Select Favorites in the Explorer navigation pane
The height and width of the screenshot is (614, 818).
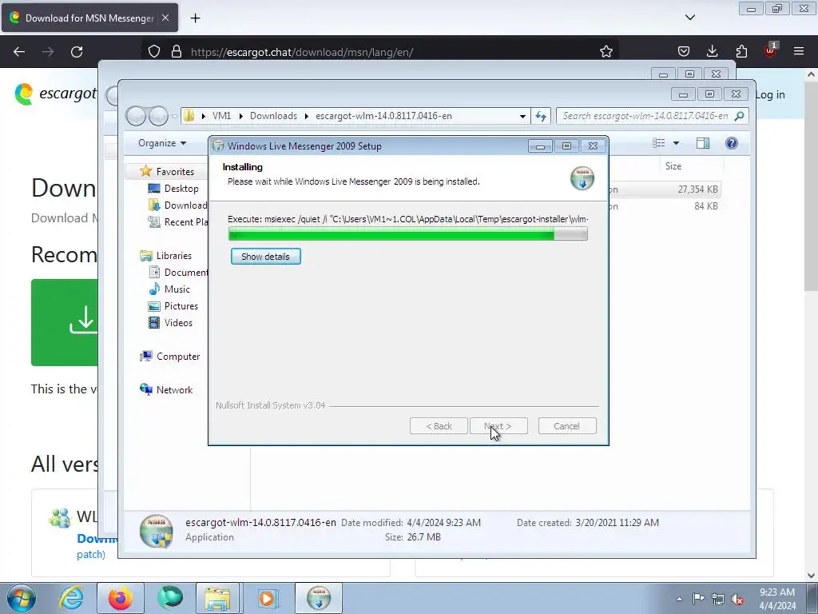pos(175,172)
